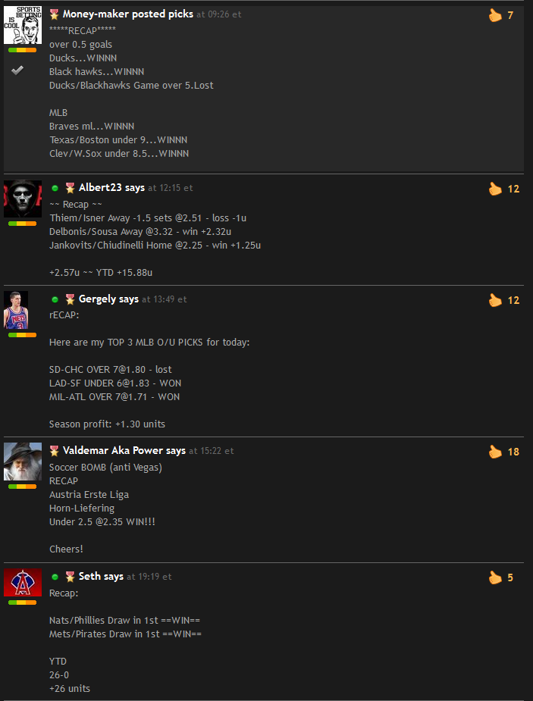Give thumbs-up to Gergely's MLB picks post
Screen dimensions: 533x701
[x=495, y=300]
